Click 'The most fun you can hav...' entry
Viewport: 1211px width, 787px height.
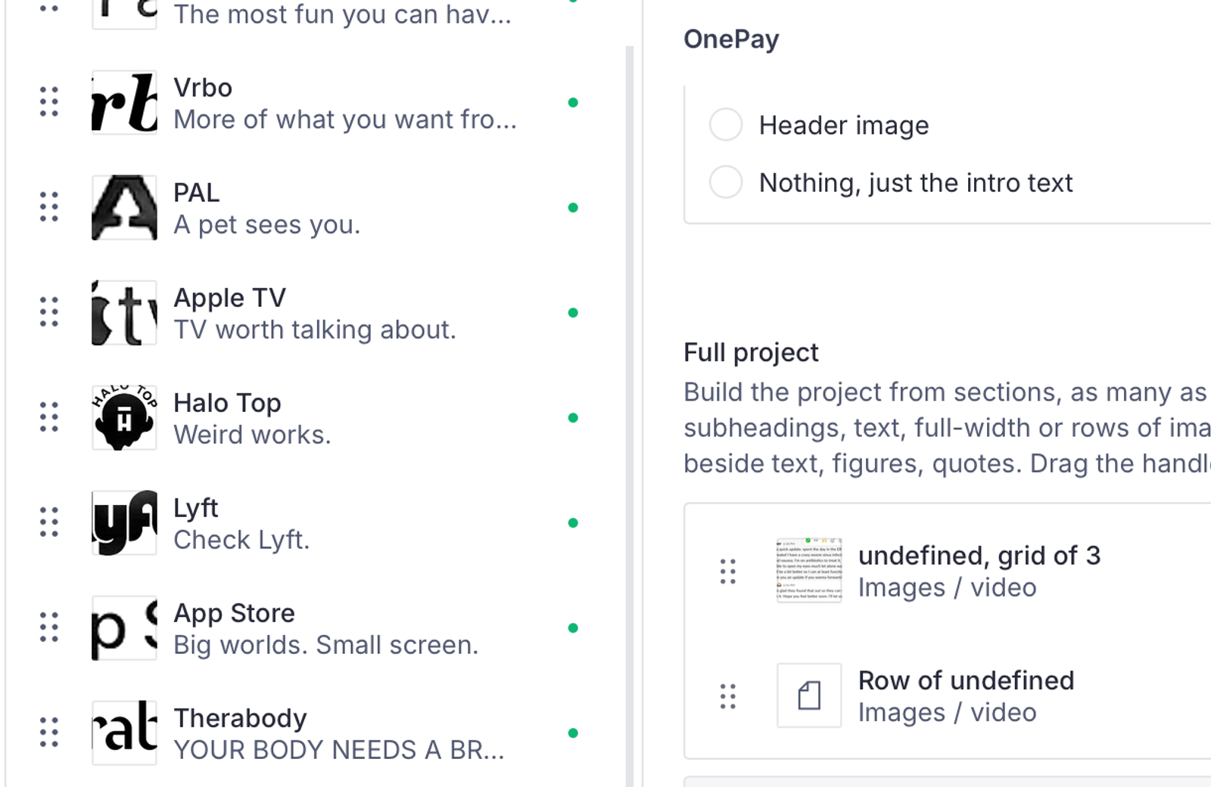[x=342, y=14]
